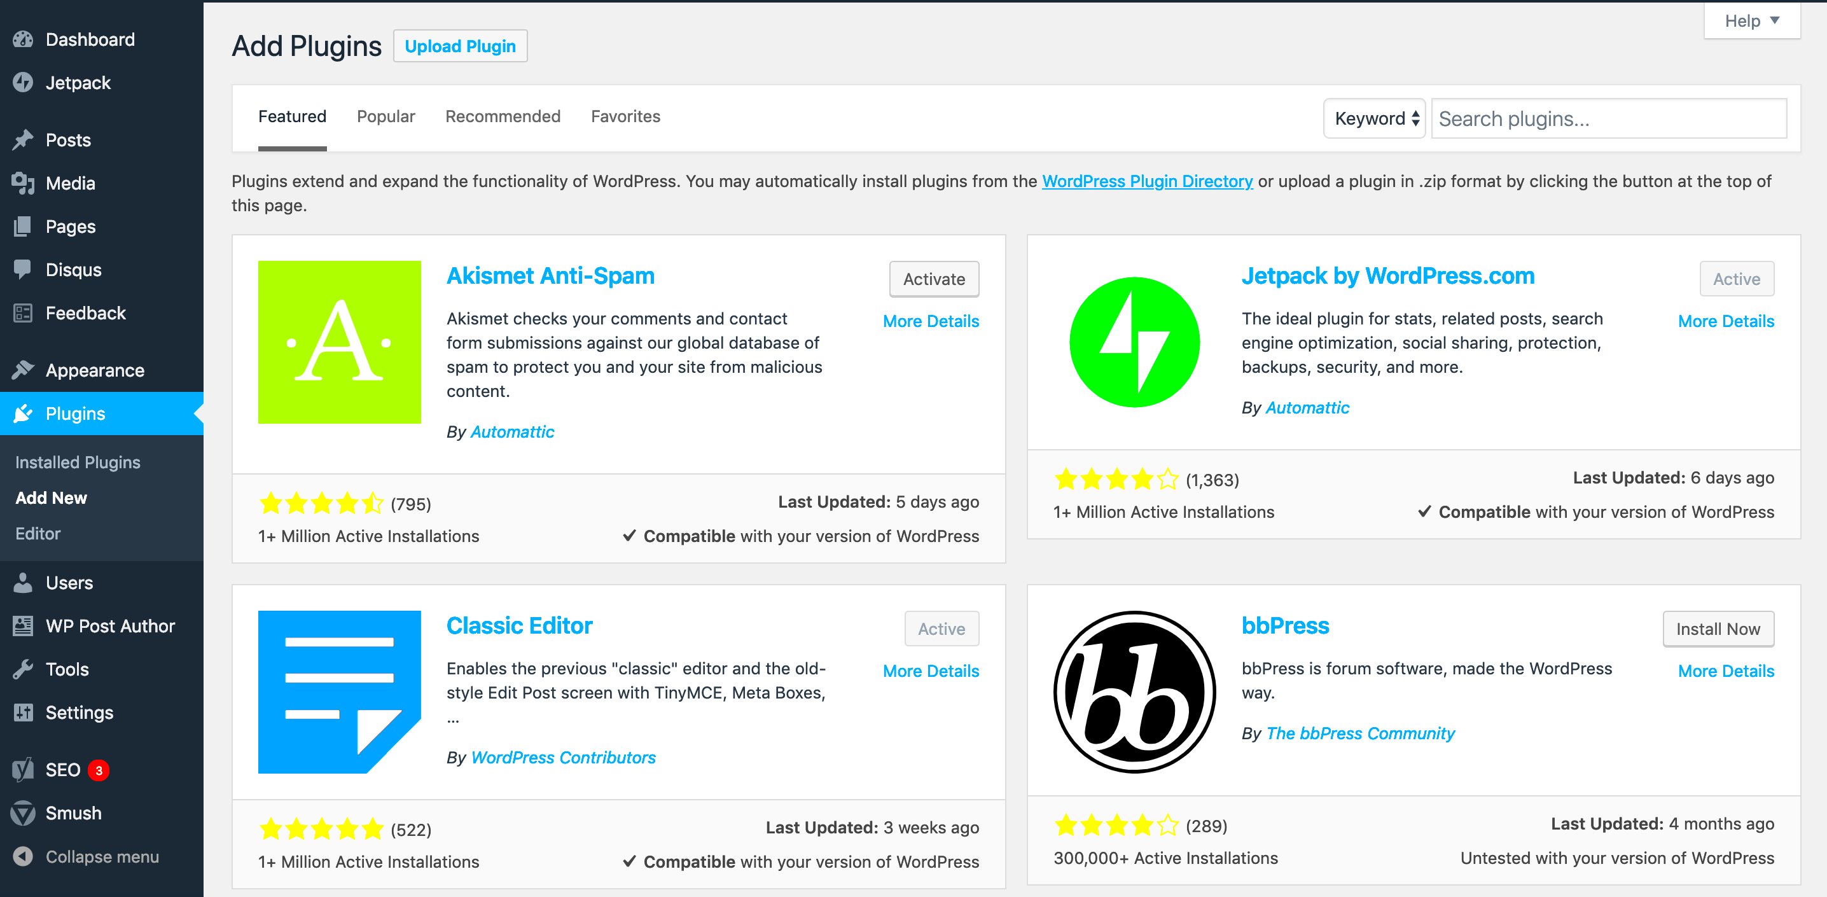Click the Jetpack by WordPress.com title

pos(1388,276)
